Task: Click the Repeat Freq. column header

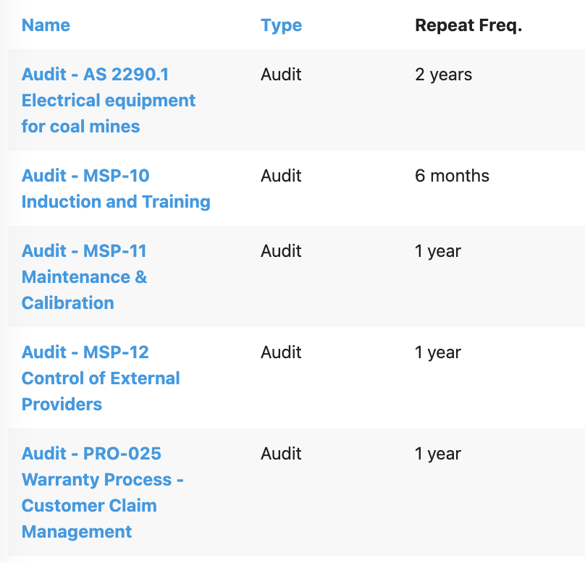Action: pyautogui.click(x=468, y=25)
